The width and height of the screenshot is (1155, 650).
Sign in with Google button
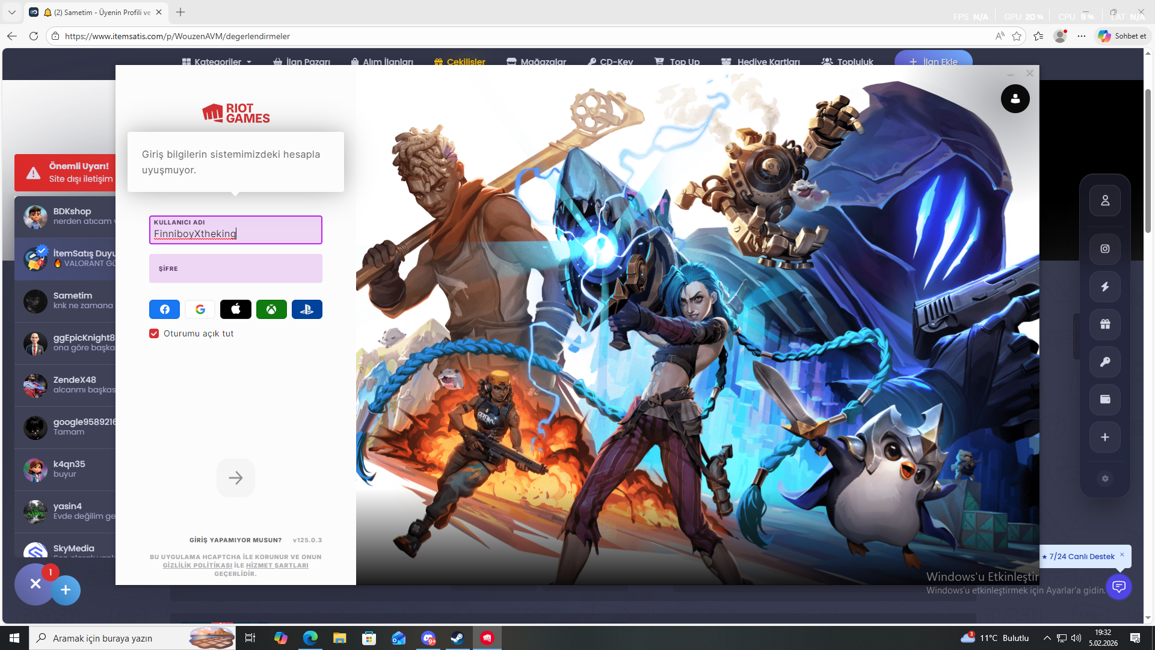point(200,309)
